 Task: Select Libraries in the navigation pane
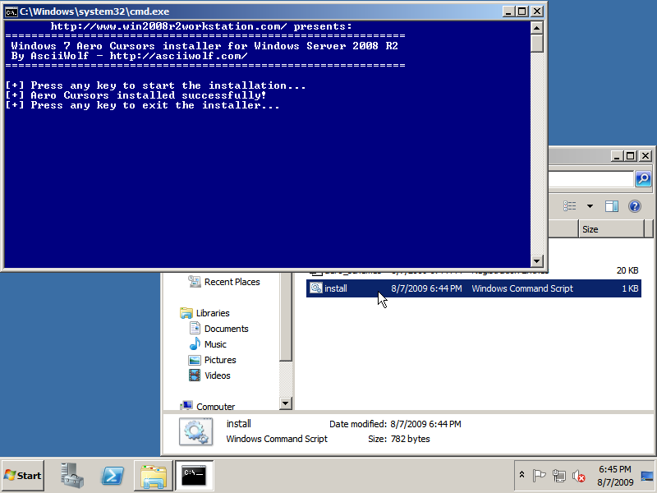(x=213, y=313)
